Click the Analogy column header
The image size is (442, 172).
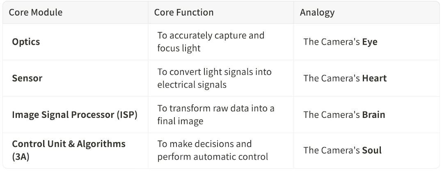coord(317,12)
